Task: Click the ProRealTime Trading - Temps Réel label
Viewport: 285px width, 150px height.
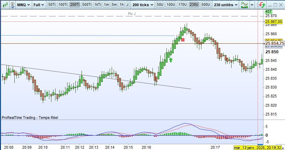Action: point(30,118)
